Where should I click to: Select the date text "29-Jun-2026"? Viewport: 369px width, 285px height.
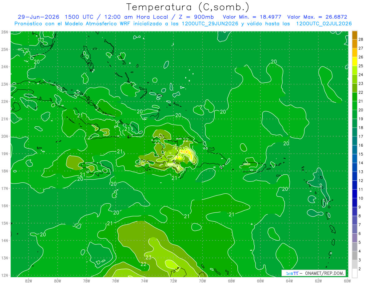(x=39, y=17)
